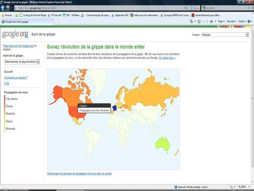Click the compatibility view icon in address bar
Screen dimensions: 254x191
(x=189, y=8)
